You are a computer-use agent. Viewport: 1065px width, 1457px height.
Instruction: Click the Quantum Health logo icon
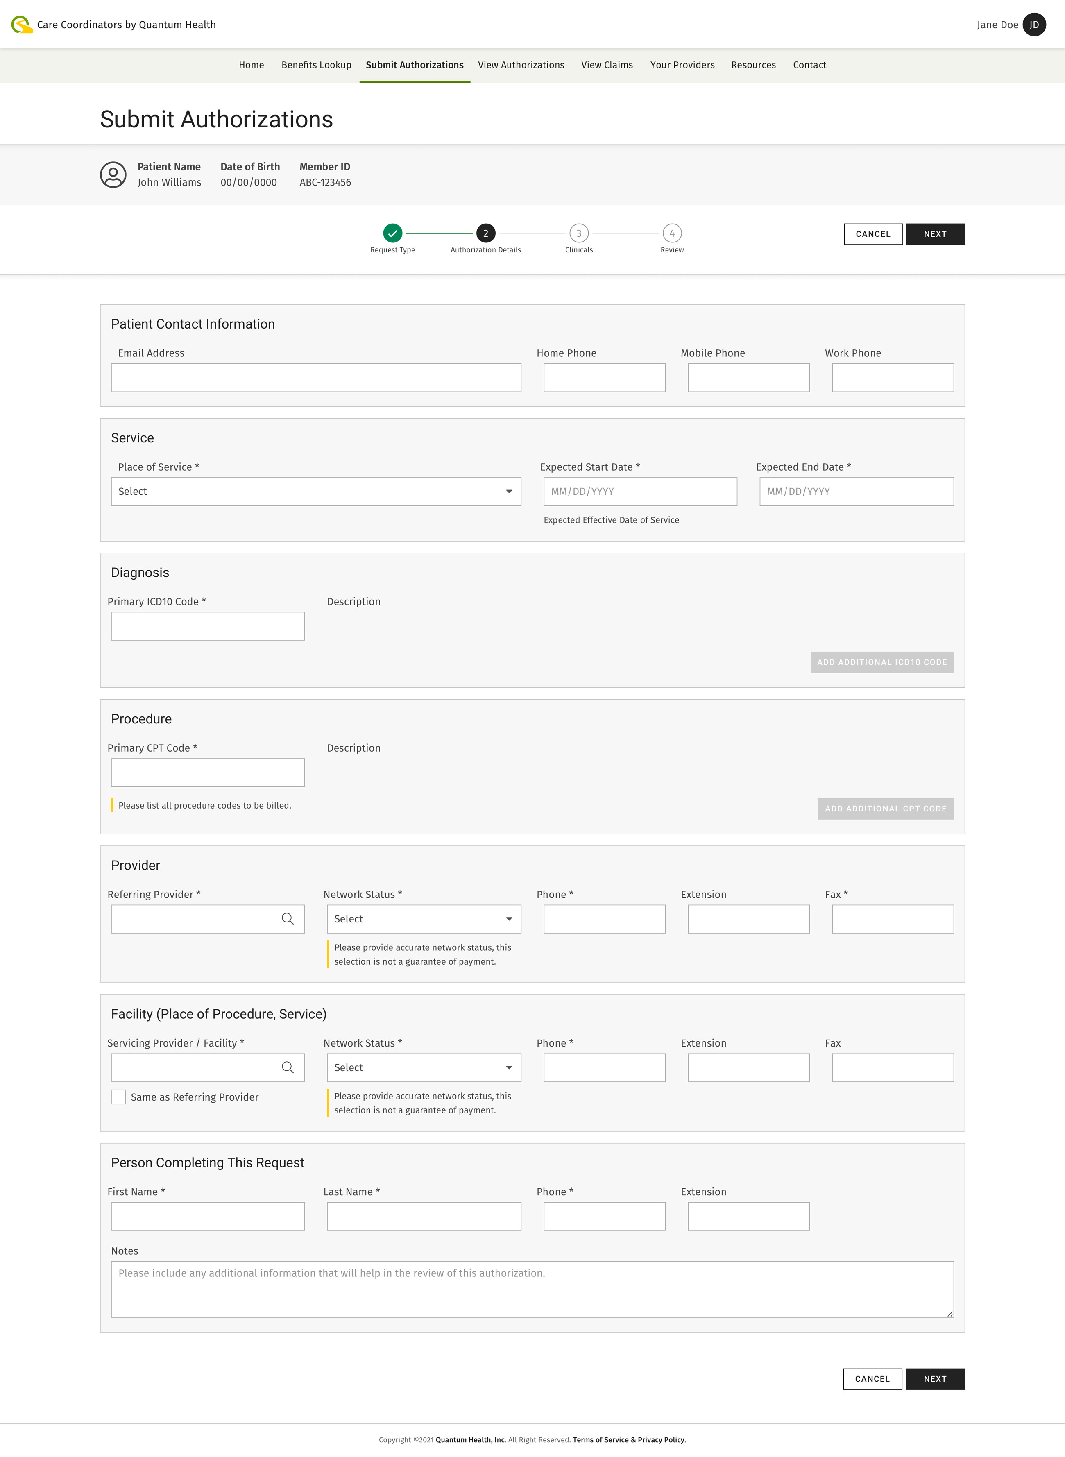pyautogui.click(x=22, y=25)
